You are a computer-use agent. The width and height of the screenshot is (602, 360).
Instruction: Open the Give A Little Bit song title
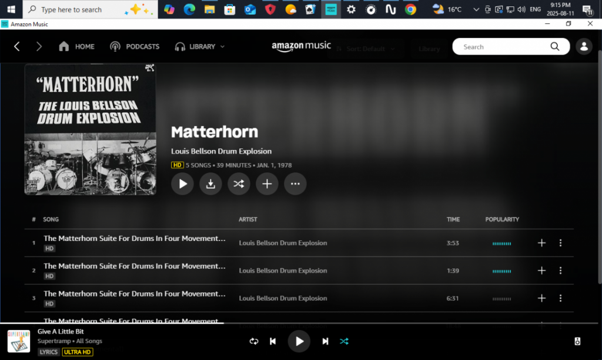click(x=61, y=331)
